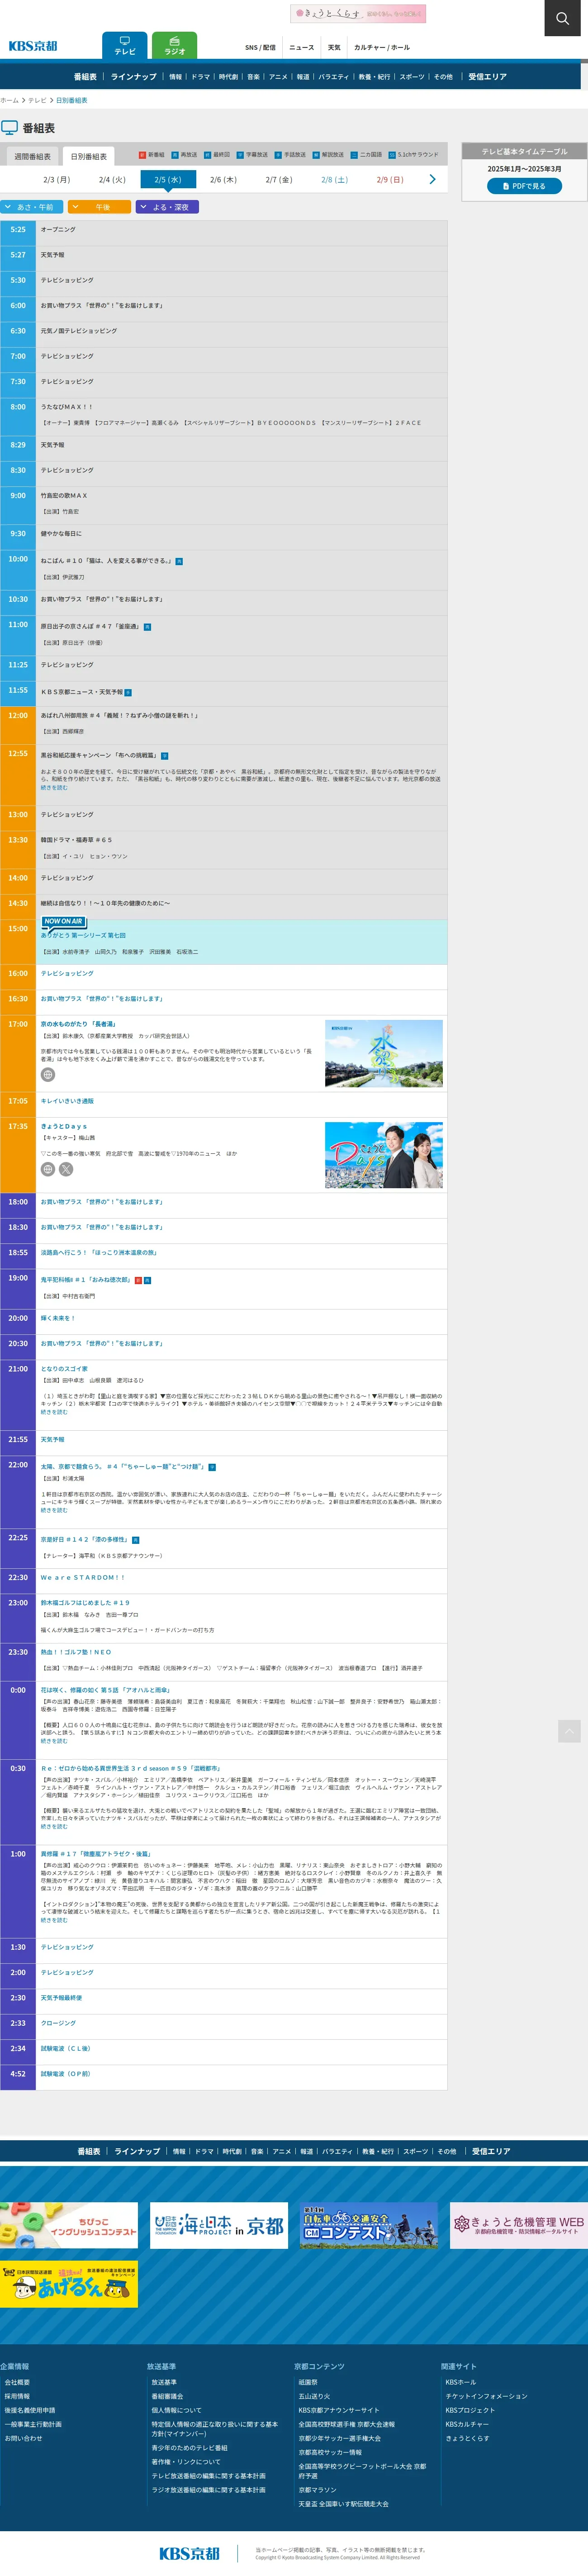Jump to あさ・午前 section
588x2576 pixels.
[x=32, y=207]
